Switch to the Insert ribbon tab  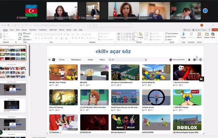pos(12,30)
